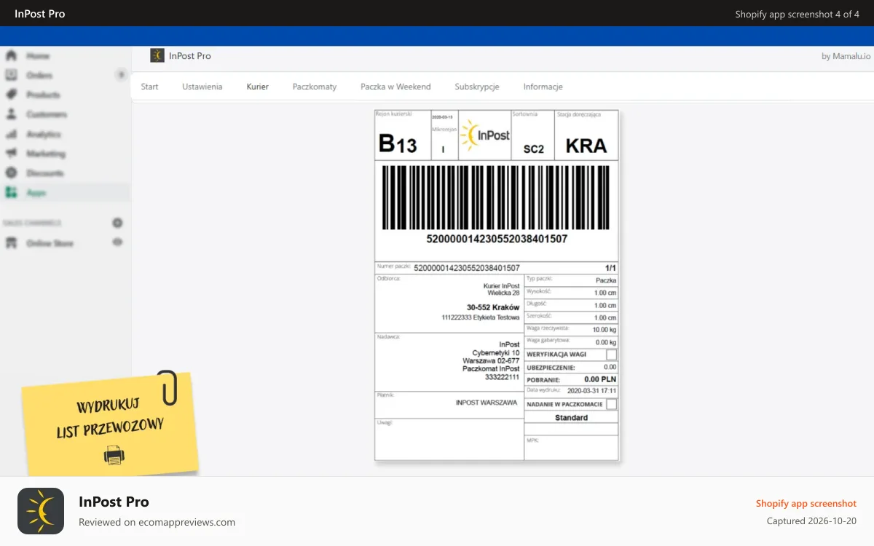Open the Analytics sidebar link

point(44,134)
